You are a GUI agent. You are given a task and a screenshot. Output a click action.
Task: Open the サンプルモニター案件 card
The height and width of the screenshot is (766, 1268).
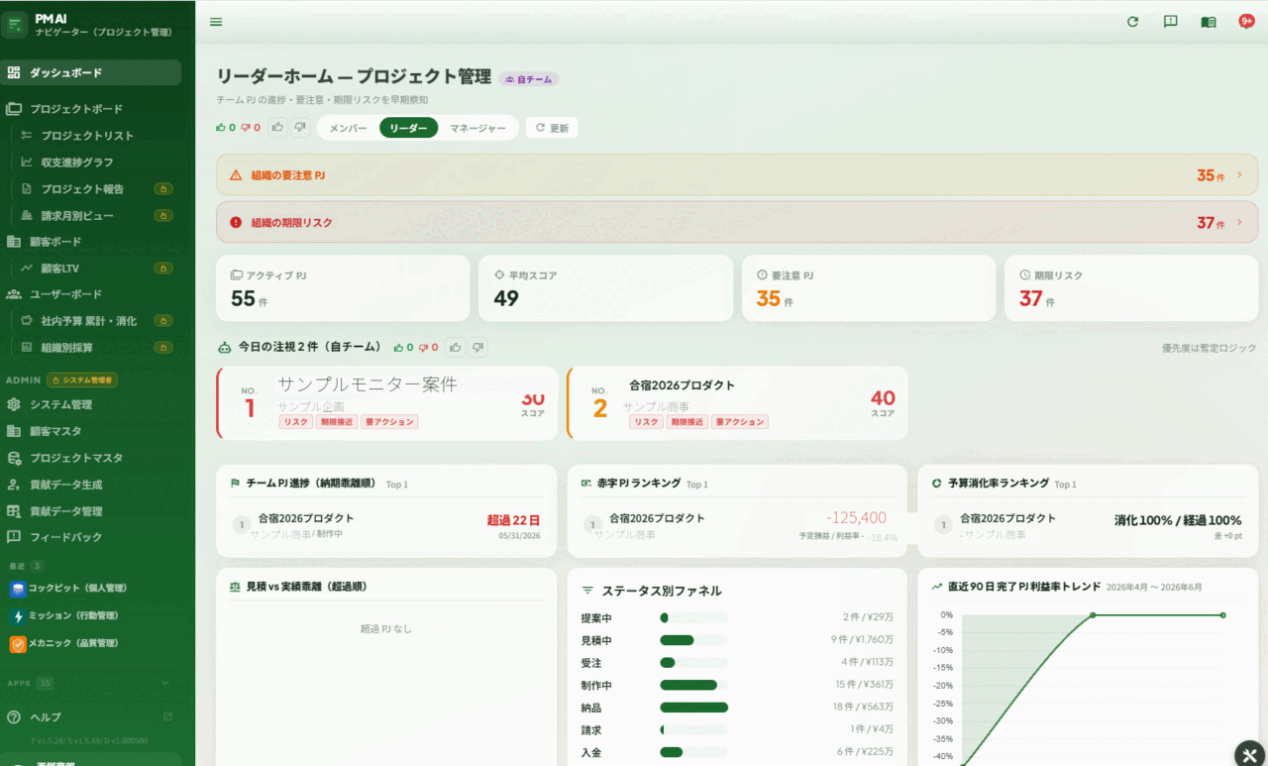tap(387, 403)
